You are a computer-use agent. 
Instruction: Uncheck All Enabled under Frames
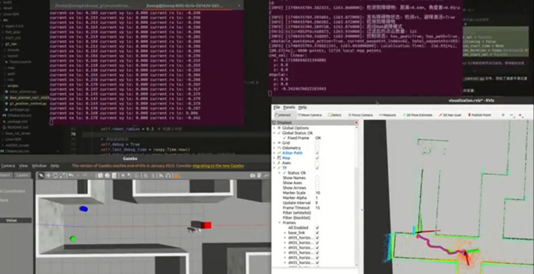point(317,227)
